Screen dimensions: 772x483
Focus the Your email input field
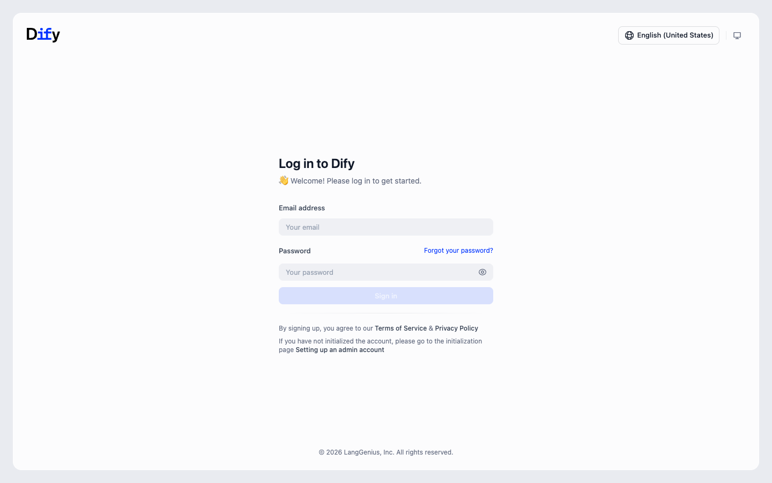[x=386, y=227]
